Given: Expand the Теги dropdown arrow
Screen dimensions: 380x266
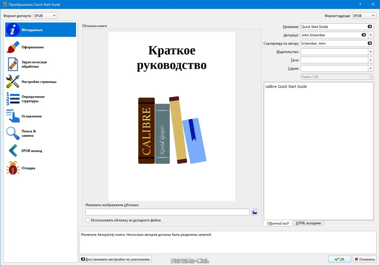Looking at the screenshot, I should point(371,60).
